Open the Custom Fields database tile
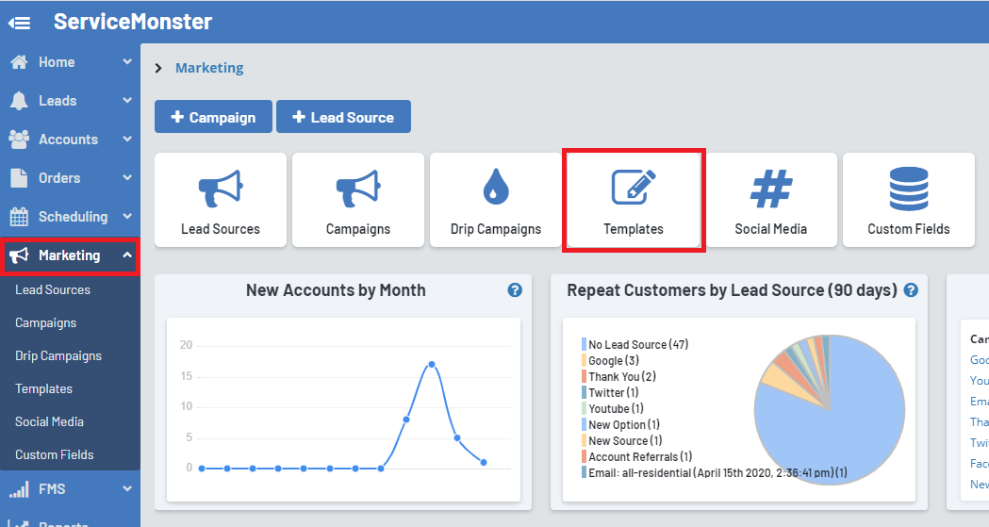 908,200
